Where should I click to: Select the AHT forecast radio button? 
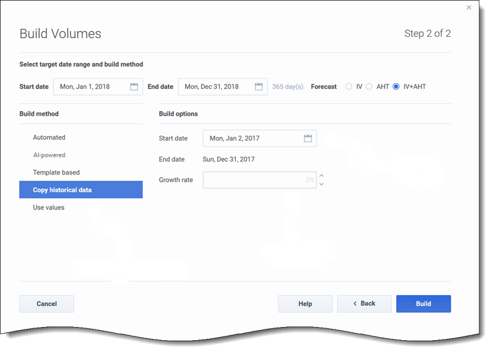[x=369, y=87]
